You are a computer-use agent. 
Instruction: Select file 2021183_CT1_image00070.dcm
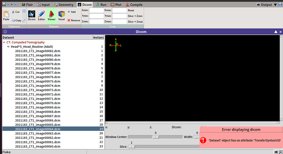click(38, 103)
